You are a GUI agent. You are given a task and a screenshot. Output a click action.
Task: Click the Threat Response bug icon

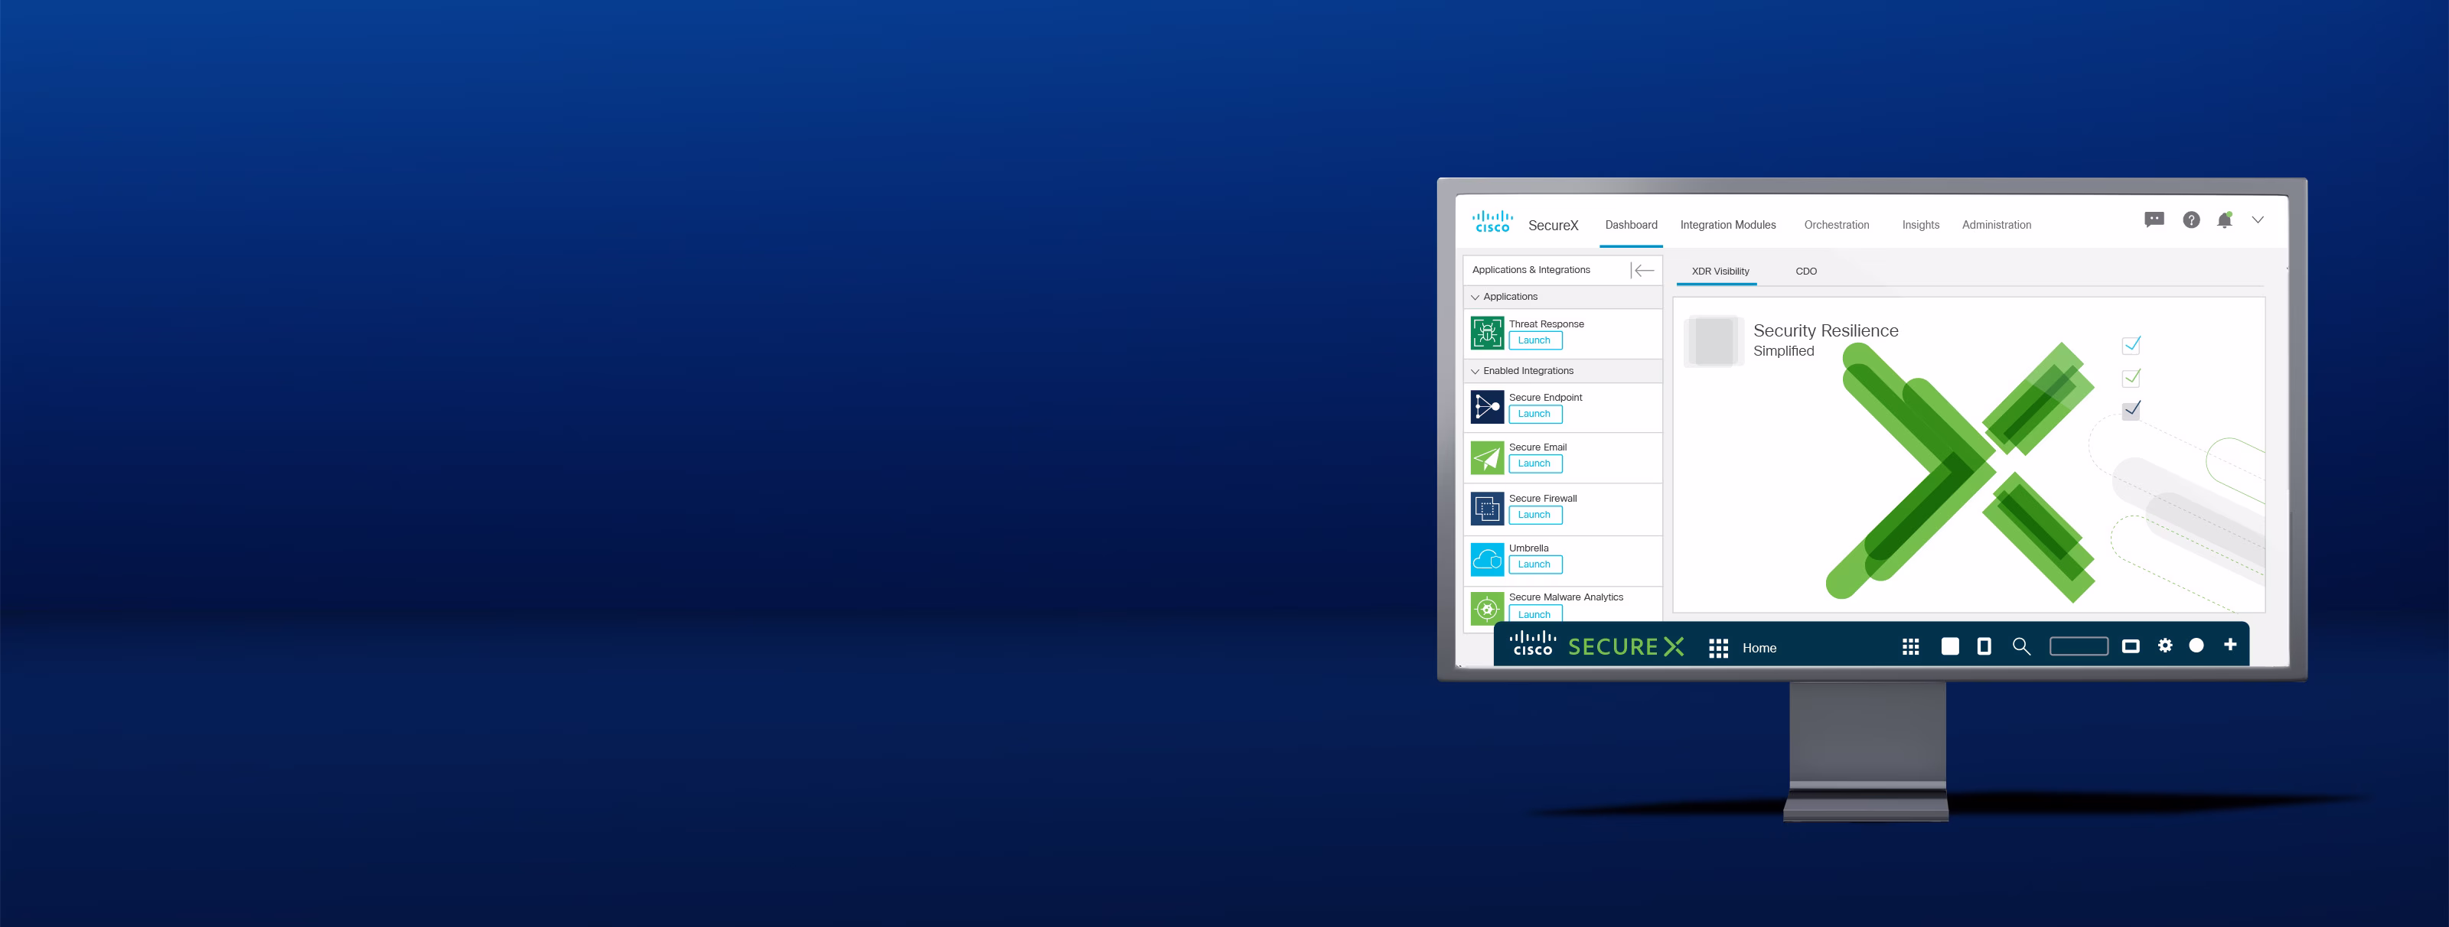1487,333
